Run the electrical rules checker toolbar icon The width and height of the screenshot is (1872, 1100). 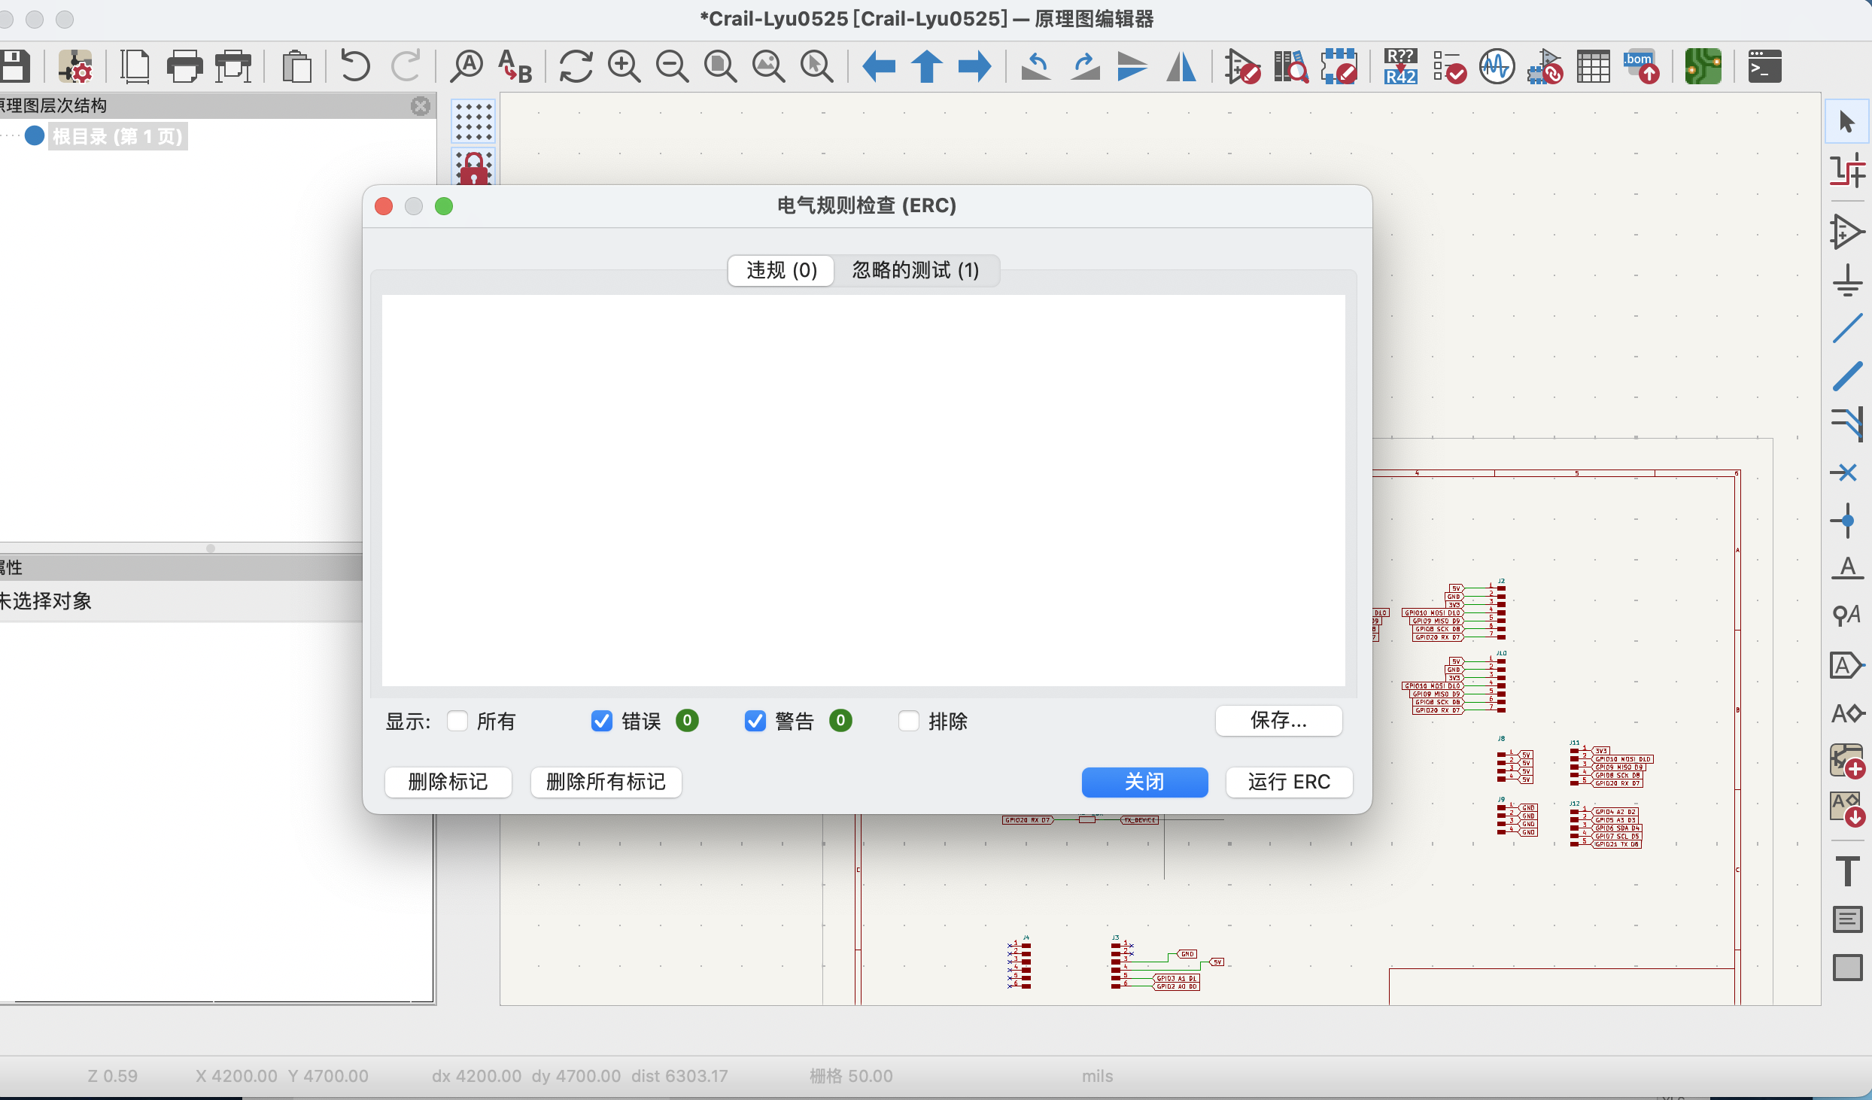[1449, 66]
